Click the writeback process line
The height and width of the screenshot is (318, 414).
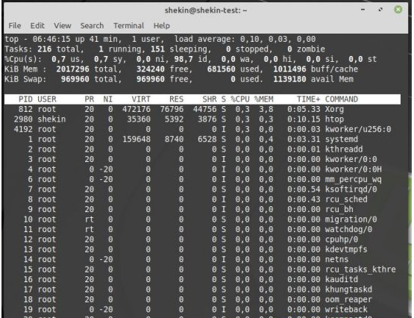202,309
